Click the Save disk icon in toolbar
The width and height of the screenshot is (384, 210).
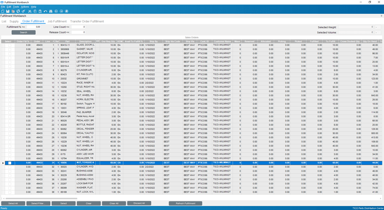pos(8,11)
